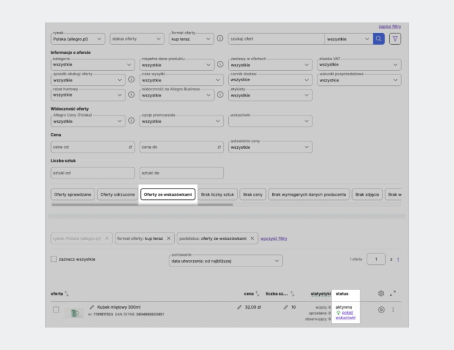
Task: Remove the podstatus: oferty ze wskazówkami chip
Action: point(252,238)
